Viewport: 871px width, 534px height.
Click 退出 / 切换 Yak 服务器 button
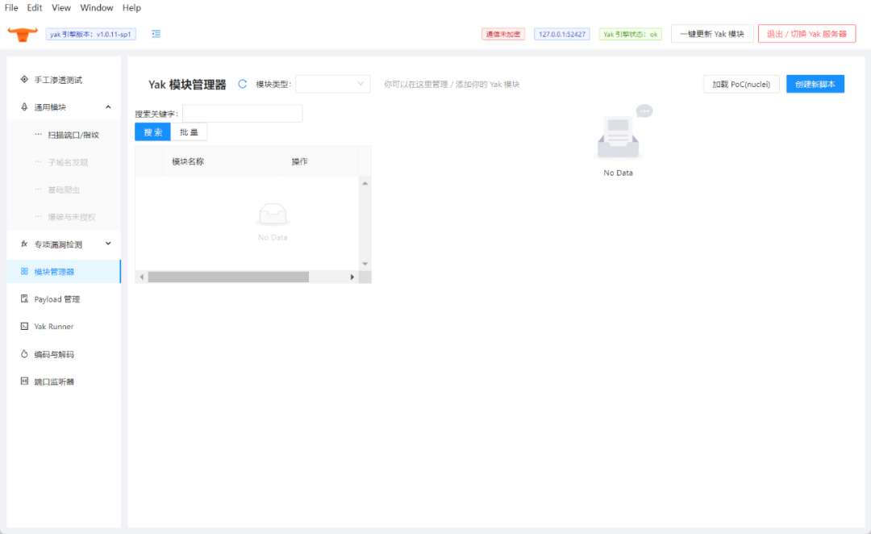pos(806,34)
